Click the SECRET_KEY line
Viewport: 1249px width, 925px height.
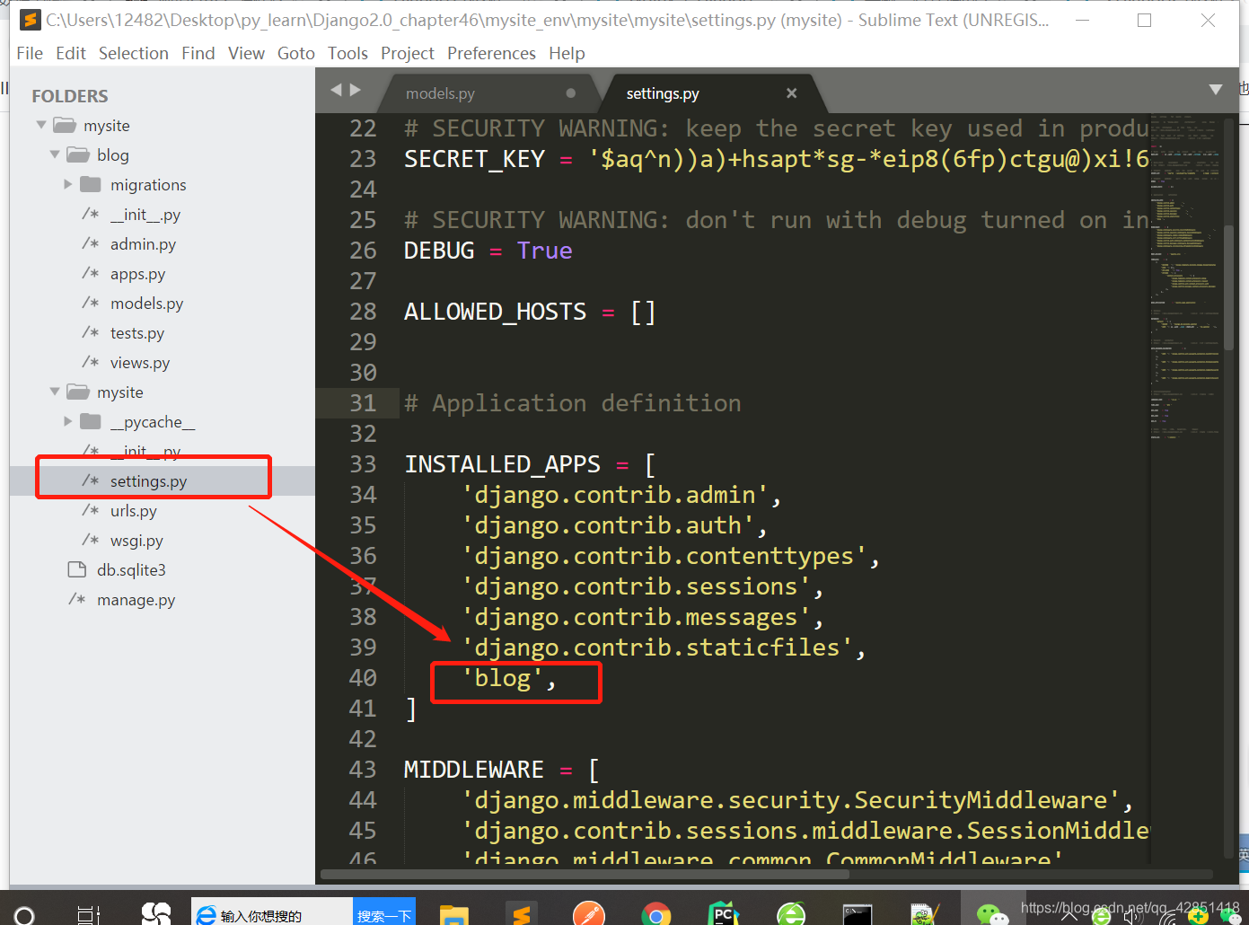point(776,159)
